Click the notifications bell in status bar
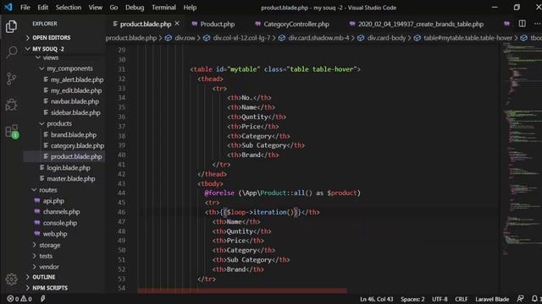The image size is (542, 304). (x=534, y=298)
